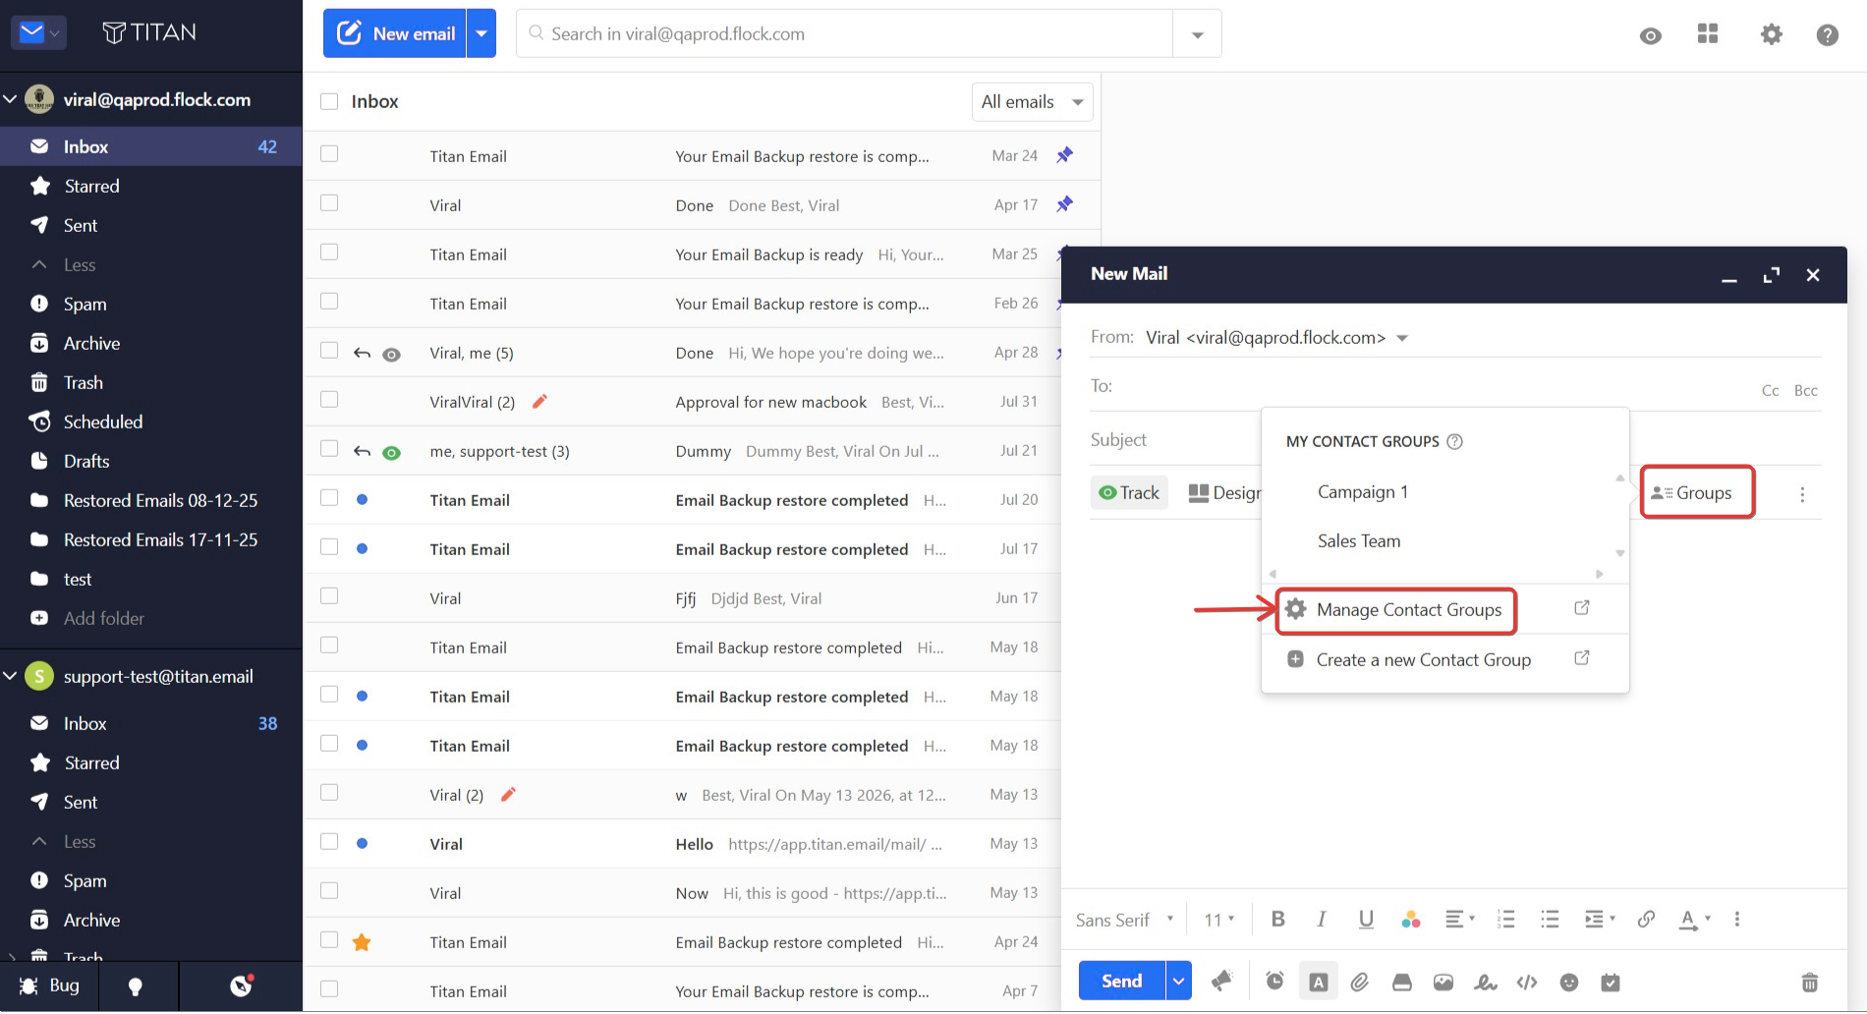The width and height of the screenshot is (1867, 1014).
Task: Open the New email dropdown arrow
Action: [x=481, y=33]
